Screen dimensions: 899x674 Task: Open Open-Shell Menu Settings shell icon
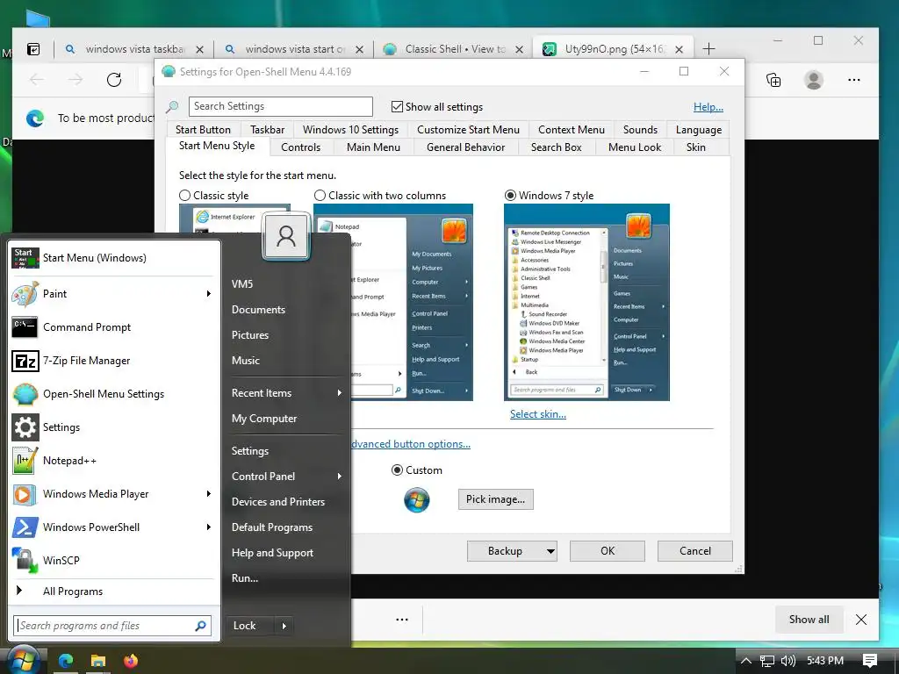25,394
